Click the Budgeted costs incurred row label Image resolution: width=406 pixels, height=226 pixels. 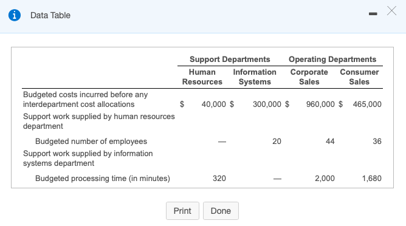point(86,100)
